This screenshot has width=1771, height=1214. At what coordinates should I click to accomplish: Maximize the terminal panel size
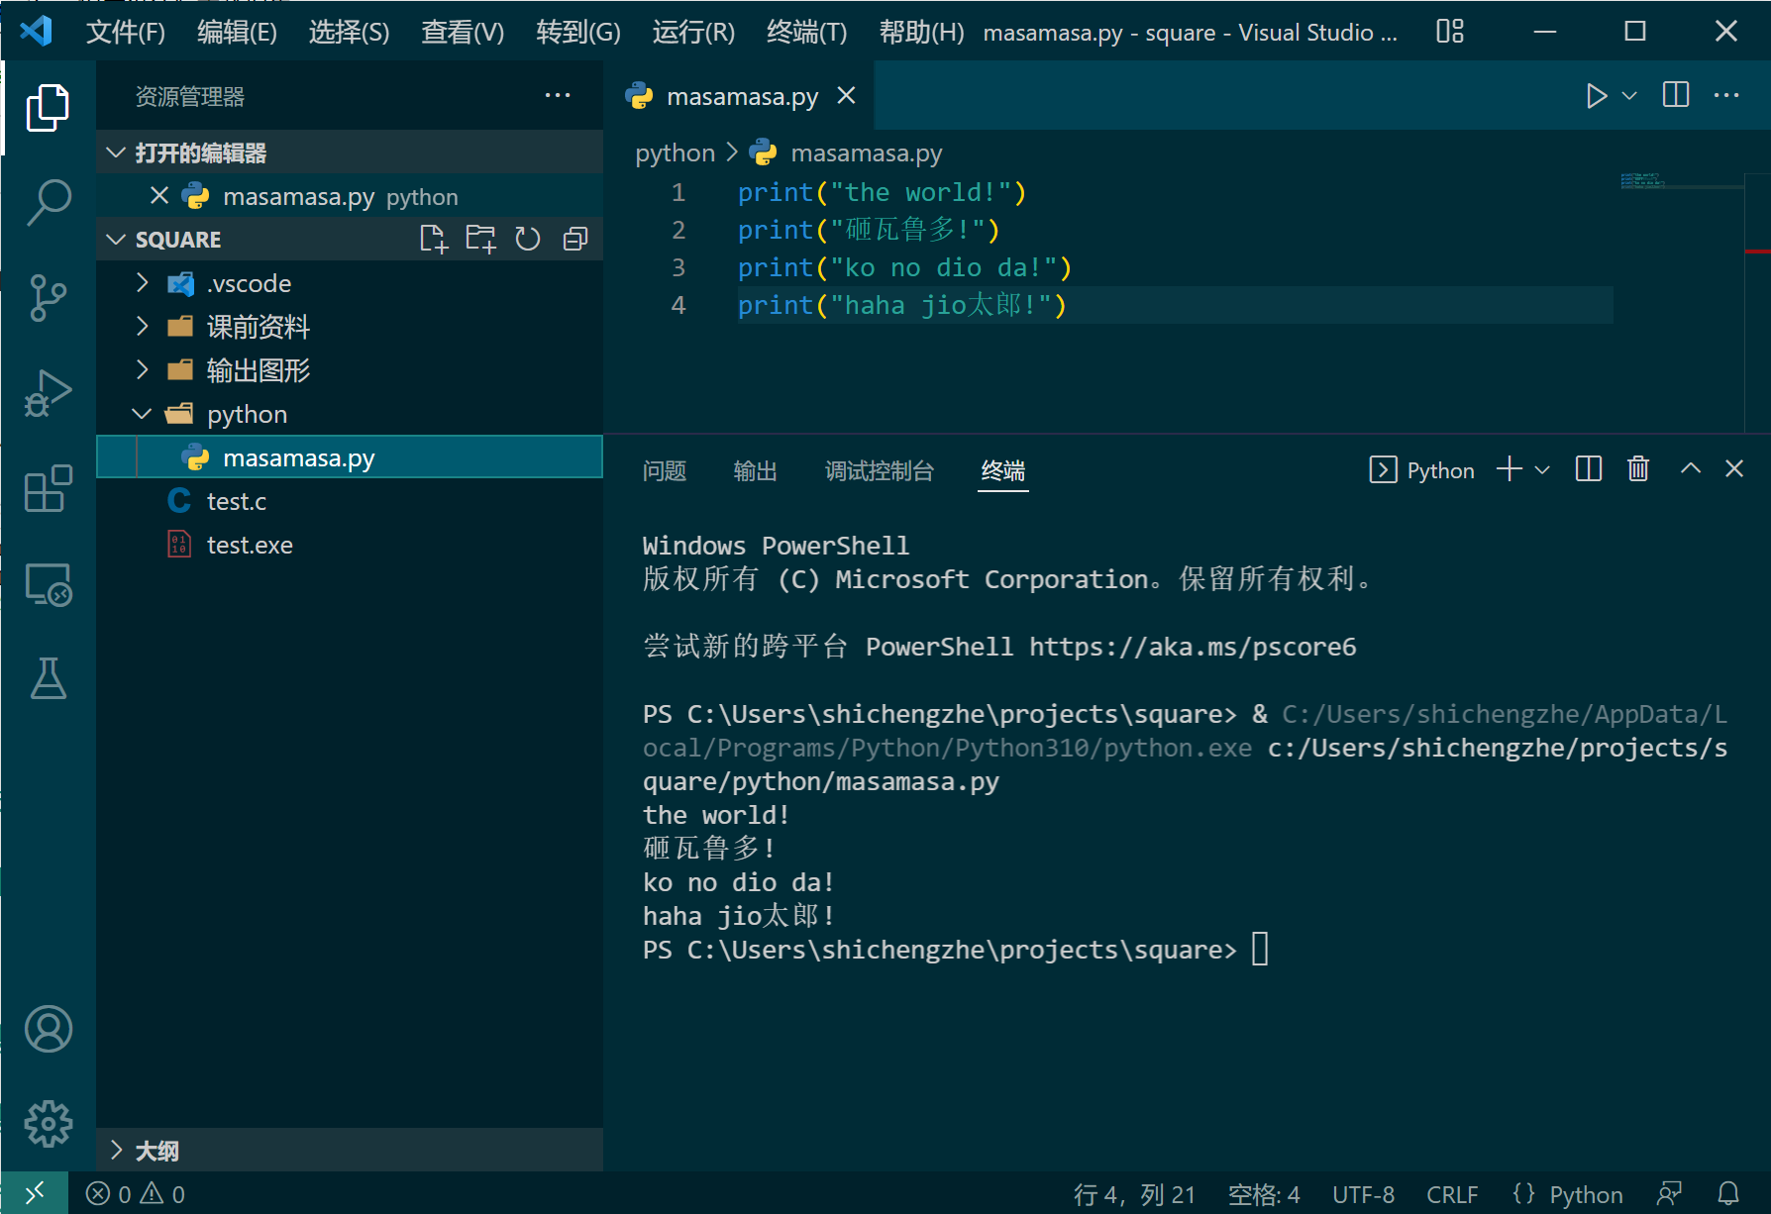coord(1691,469)
